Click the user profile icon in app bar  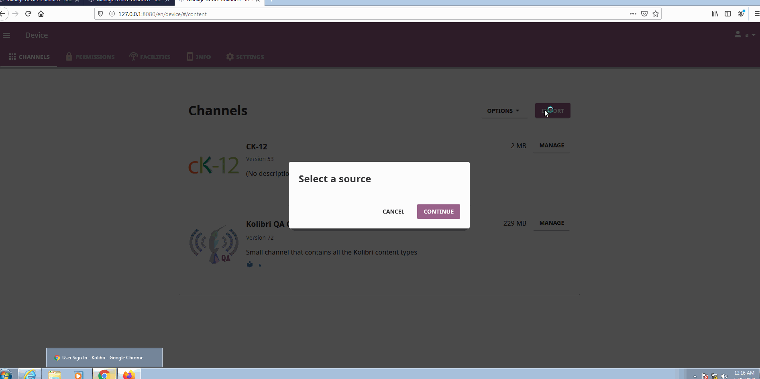click(738, 35)
